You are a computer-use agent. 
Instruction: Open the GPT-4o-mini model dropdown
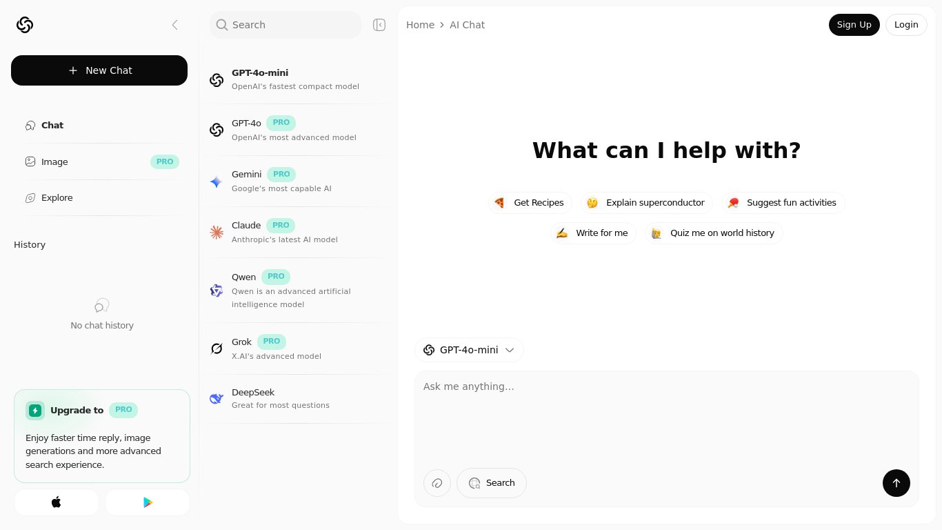(469, 350)
